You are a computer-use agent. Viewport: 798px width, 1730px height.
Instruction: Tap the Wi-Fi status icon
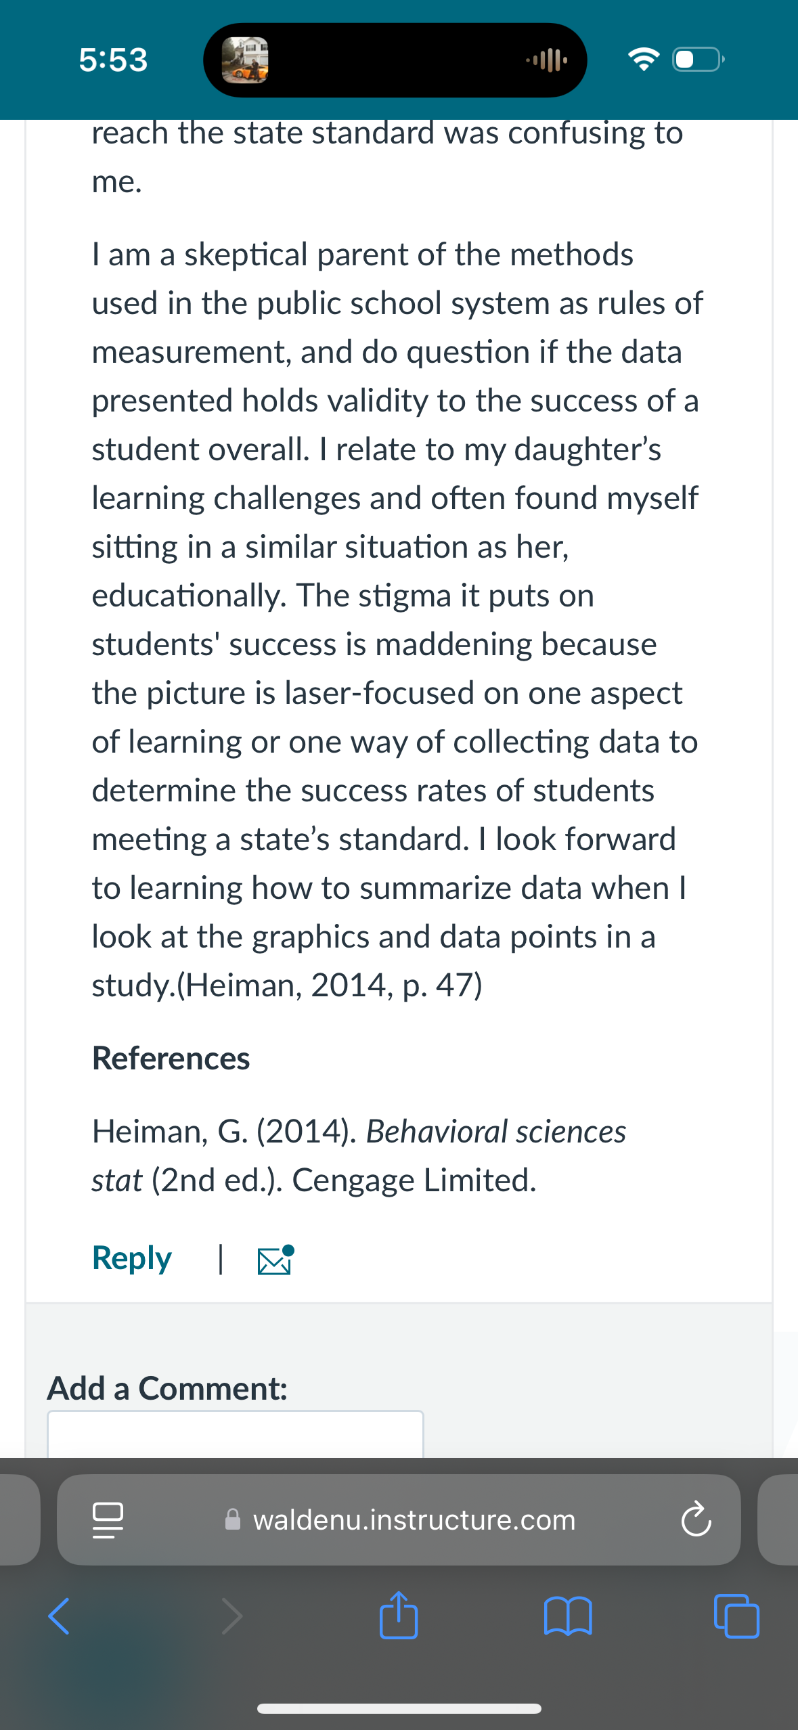[644, 60]
